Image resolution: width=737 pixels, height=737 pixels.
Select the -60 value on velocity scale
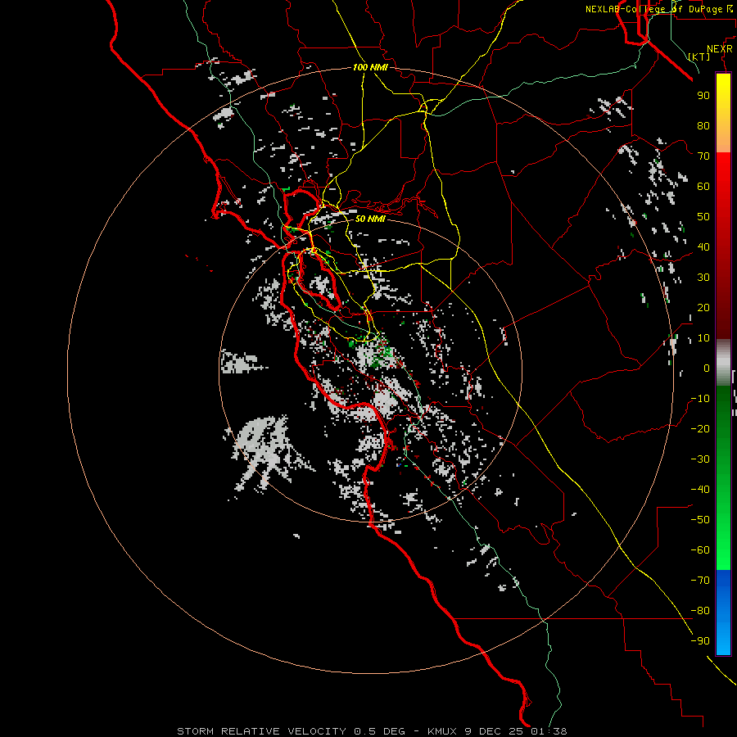click(x=700, y=550)
